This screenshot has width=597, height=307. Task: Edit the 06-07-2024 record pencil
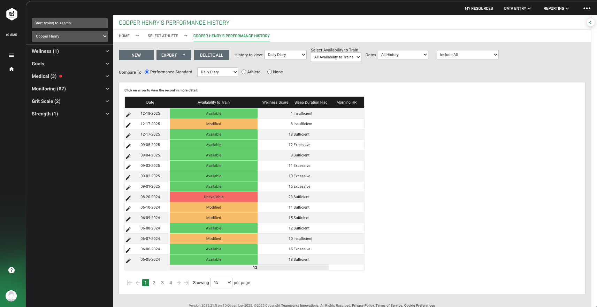pos(128,240)
